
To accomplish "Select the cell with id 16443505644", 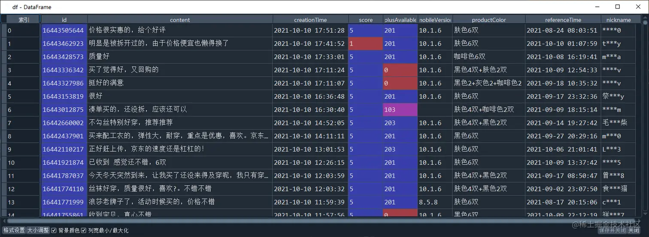I will pyautogui.click(x=64, y=30).
